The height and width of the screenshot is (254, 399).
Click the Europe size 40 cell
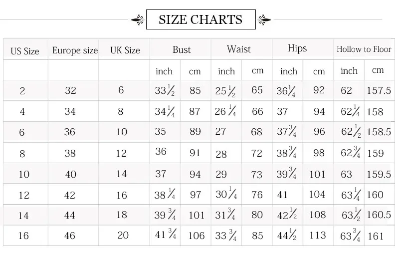(x=71, y=174)
